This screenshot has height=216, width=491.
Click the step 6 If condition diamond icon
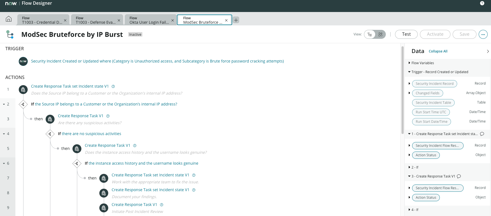[77, 164]
